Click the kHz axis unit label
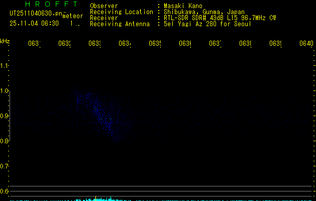 [x=5, y=41]
